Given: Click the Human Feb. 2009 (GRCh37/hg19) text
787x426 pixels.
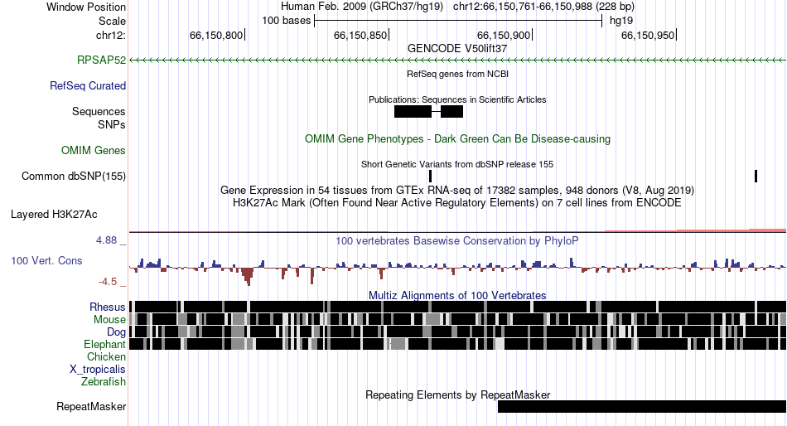Looking at the screenshot, I should [x=362, y=7].
